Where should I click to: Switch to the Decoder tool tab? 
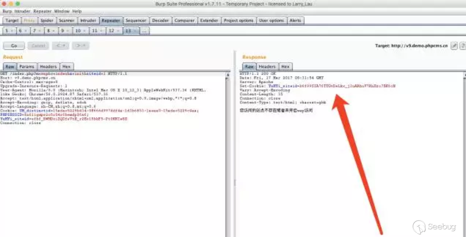pos(160,21)
